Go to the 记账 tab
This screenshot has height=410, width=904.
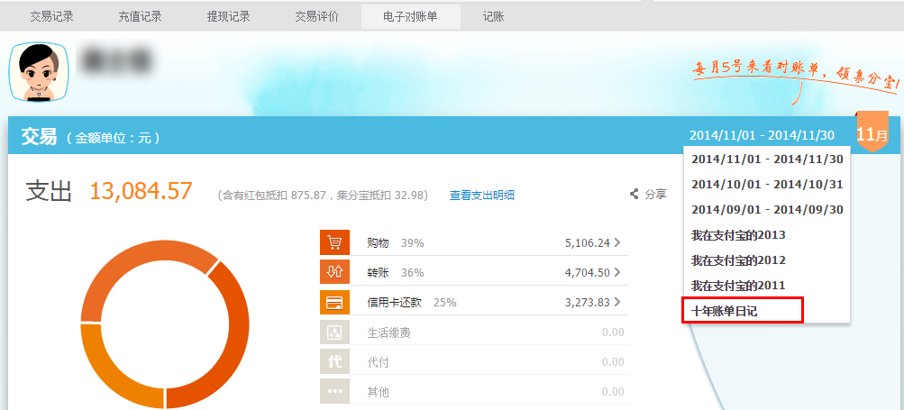click(x=494, y=16)
